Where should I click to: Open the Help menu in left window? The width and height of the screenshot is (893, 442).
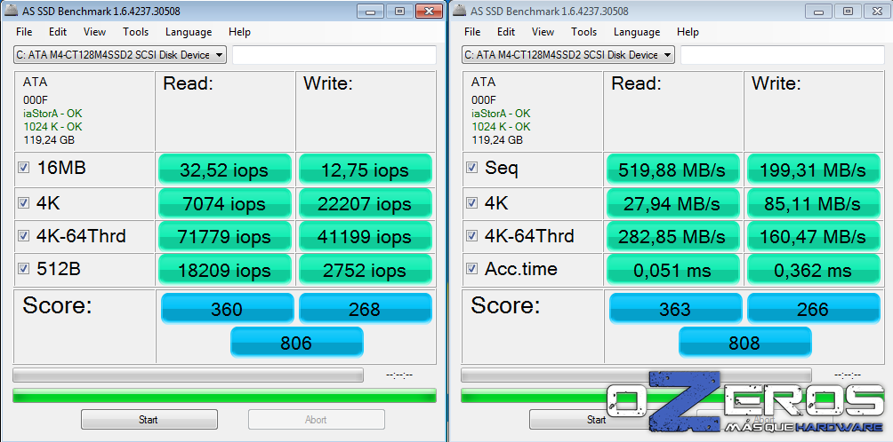click(x=239, y=32)
